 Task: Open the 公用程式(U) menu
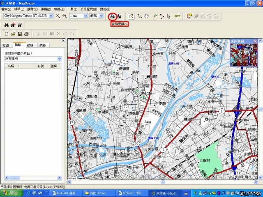[89, 9]
